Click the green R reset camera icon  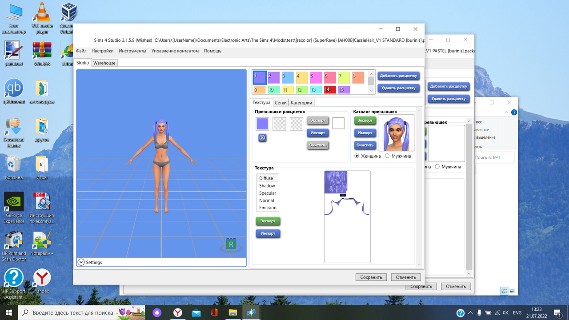pos(231,245)
